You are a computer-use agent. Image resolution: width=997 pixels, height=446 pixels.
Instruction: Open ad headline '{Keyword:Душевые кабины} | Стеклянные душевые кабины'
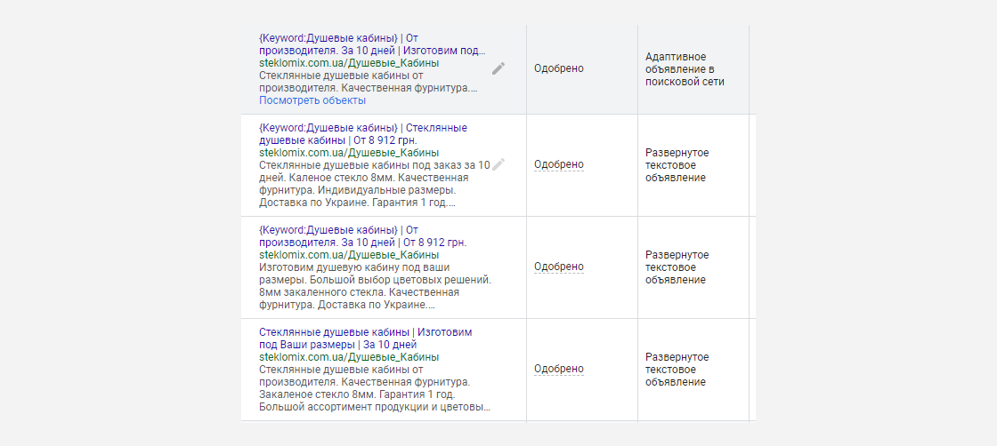(363, 134)
